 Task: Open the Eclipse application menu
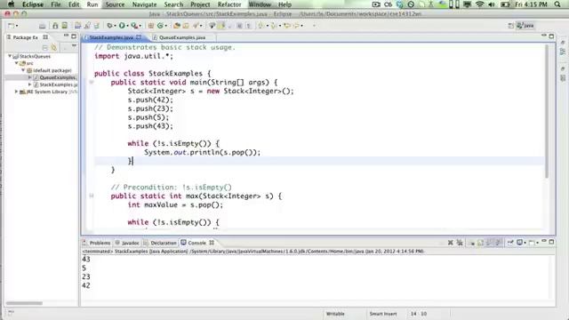pyautogui.click(x=33, y=4)
